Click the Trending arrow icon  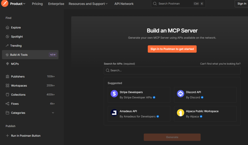(x=7, y=46)
